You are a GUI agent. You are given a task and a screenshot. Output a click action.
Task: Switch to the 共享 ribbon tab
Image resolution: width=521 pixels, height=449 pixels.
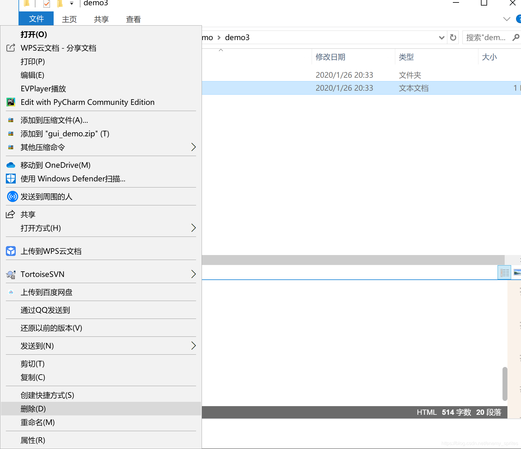tap(101, 19)
